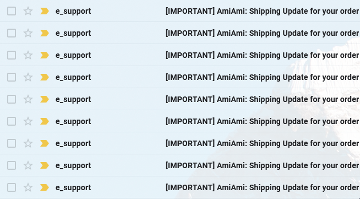360x199 pixels.
Task: Toggle yellow importance marker on eighth email
Action: 44,165
